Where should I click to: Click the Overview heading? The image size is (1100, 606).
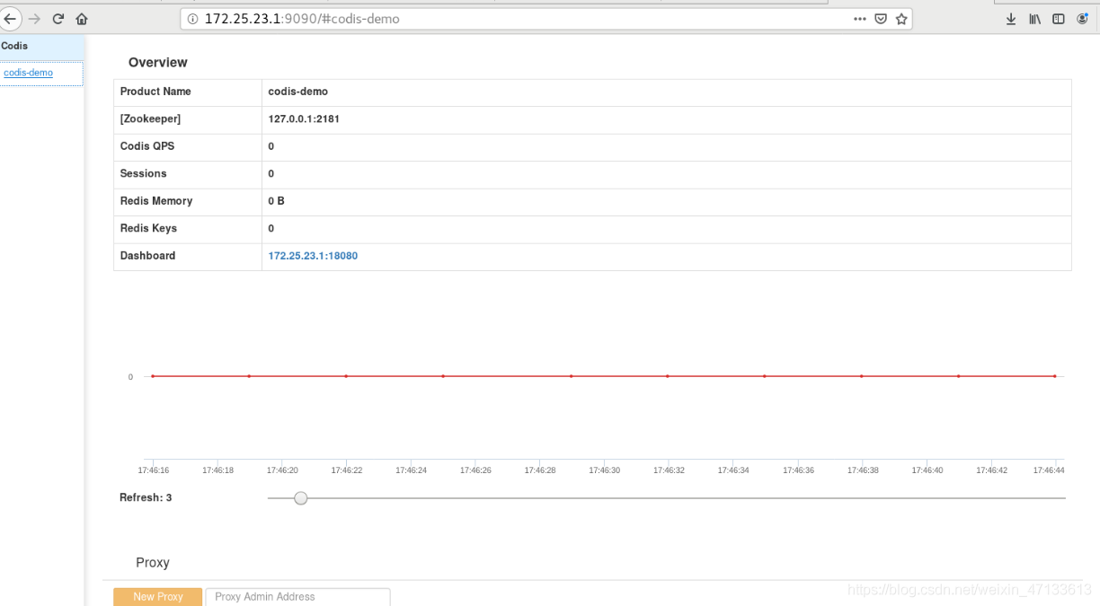[158, 63]
